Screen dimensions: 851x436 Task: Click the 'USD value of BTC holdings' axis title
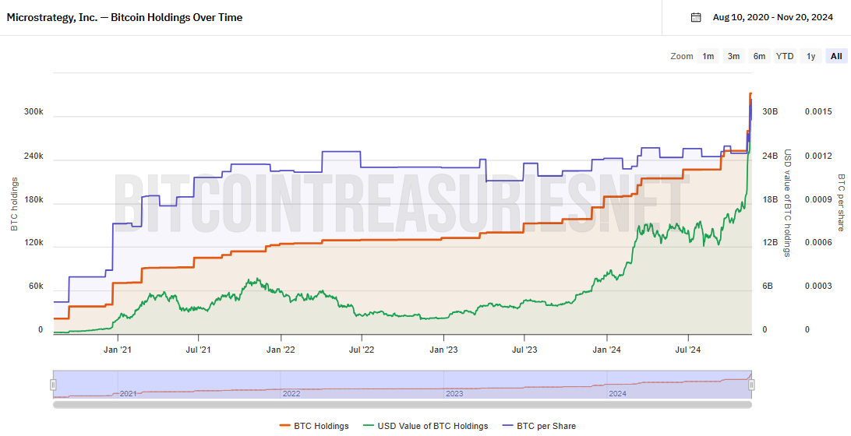pos(788,202)
